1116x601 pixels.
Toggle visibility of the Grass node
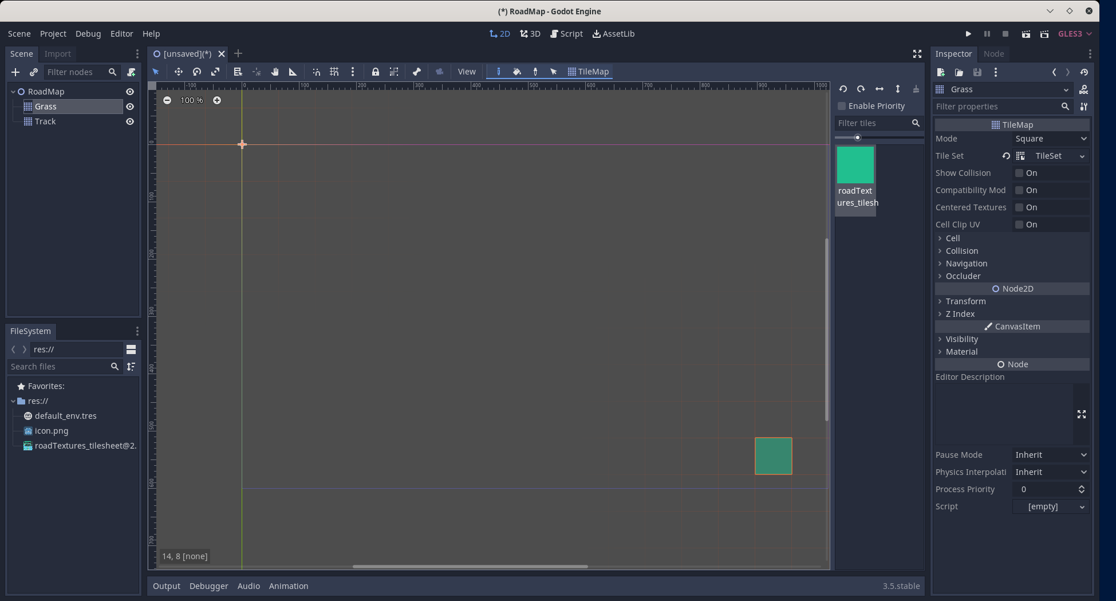pyautogui.click(x=130, y=107)
